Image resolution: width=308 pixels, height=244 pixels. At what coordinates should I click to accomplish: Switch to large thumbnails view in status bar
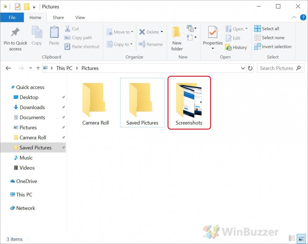[301, 238]
